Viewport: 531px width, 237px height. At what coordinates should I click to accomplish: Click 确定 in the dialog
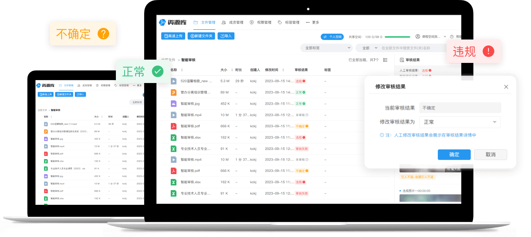click(x=454, y=154)
